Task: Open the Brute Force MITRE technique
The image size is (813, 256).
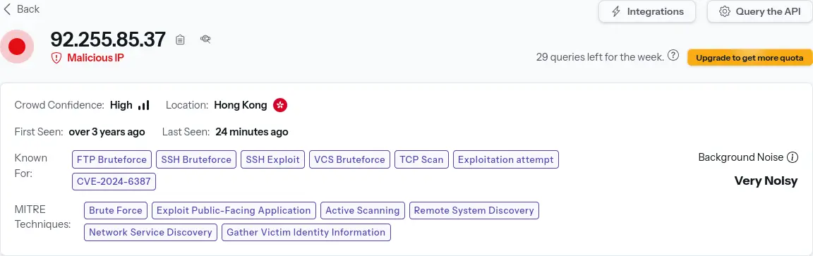Action: [x=116, y=210]
